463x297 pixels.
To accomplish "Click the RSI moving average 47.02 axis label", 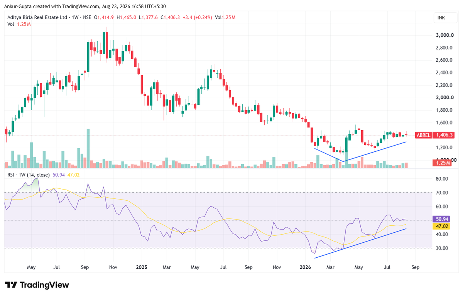I will 442,226.
